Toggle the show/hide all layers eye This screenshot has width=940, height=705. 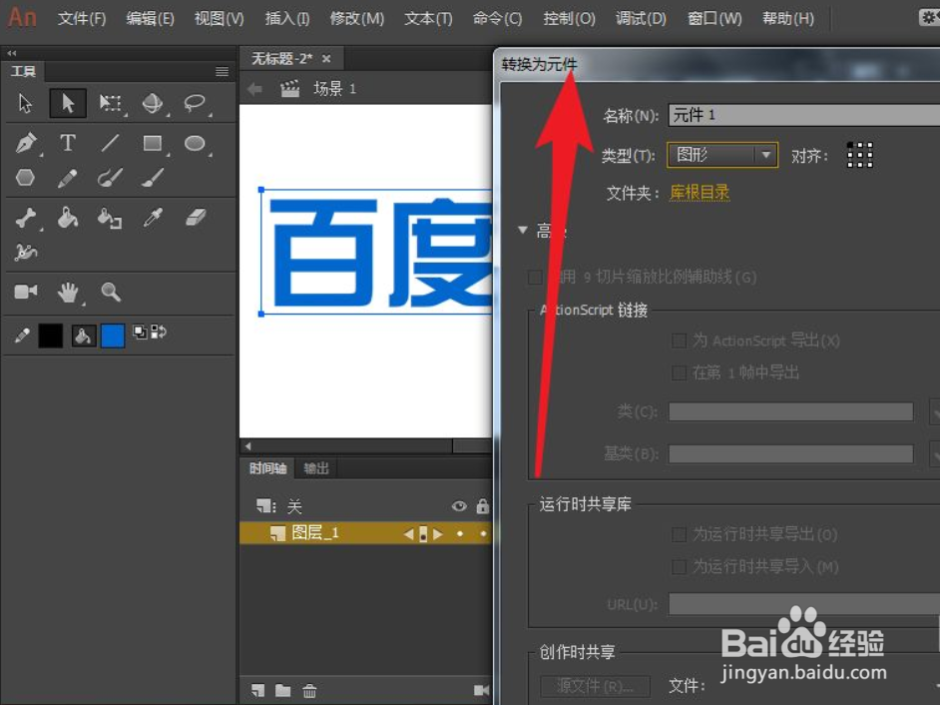(459, 506)
